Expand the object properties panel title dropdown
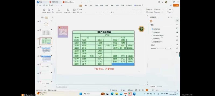This screenshot has width=215, height=96. [x=157, y=17]
